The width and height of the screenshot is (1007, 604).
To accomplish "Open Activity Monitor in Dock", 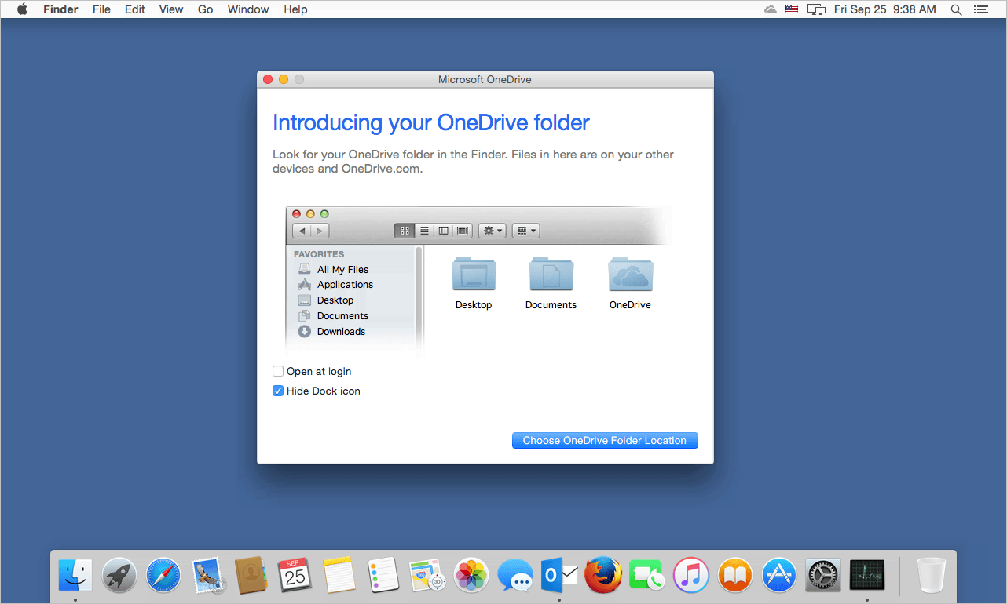I will click(867, 576).
